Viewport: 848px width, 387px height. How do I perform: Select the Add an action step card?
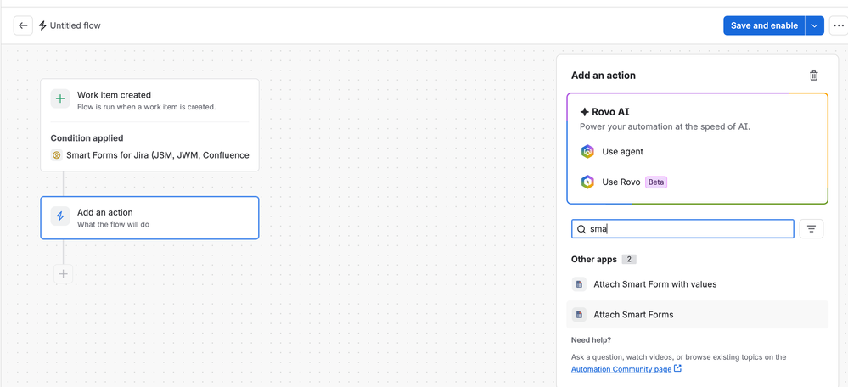click(x=149, y=217)
